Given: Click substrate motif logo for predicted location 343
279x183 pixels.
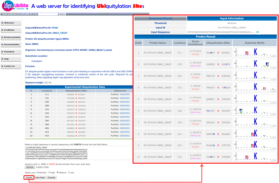Looking at the screenshot, I should click(x=255, y=99).
